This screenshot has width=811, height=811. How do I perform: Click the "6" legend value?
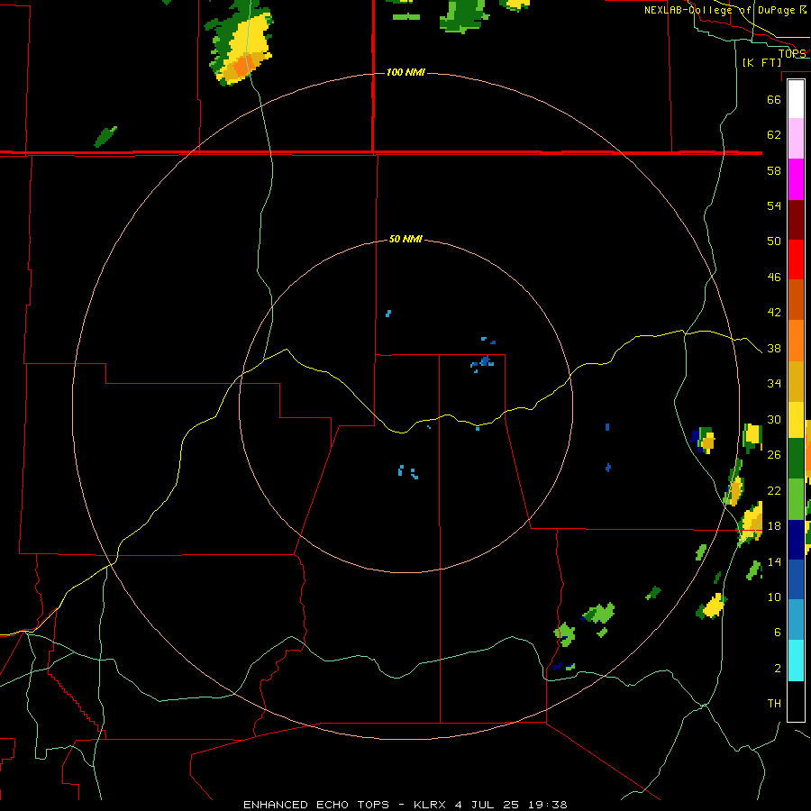tap(778, 633)
